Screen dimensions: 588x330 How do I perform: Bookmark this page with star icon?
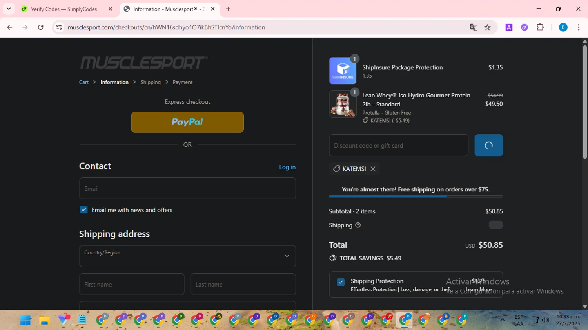click(x=488, y=27)
